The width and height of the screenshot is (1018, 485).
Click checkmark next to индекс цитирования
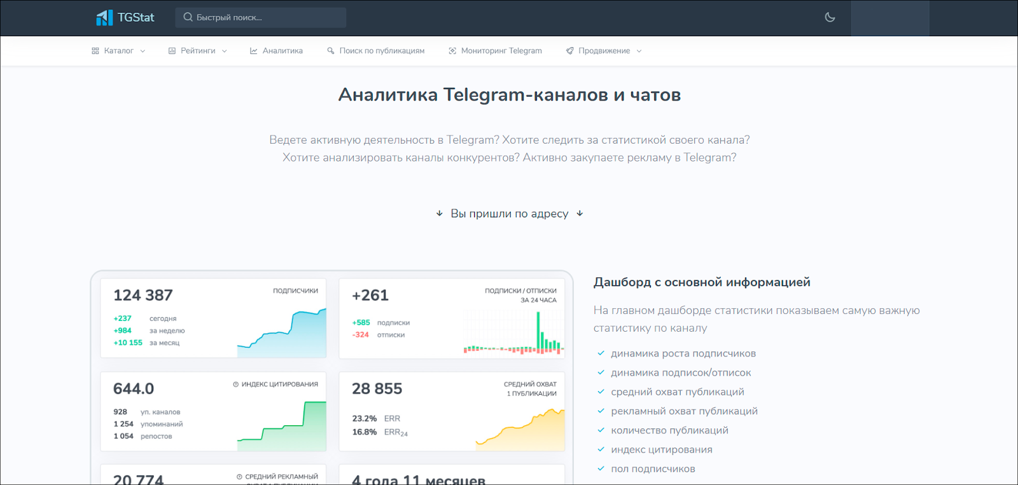(601, 449)
